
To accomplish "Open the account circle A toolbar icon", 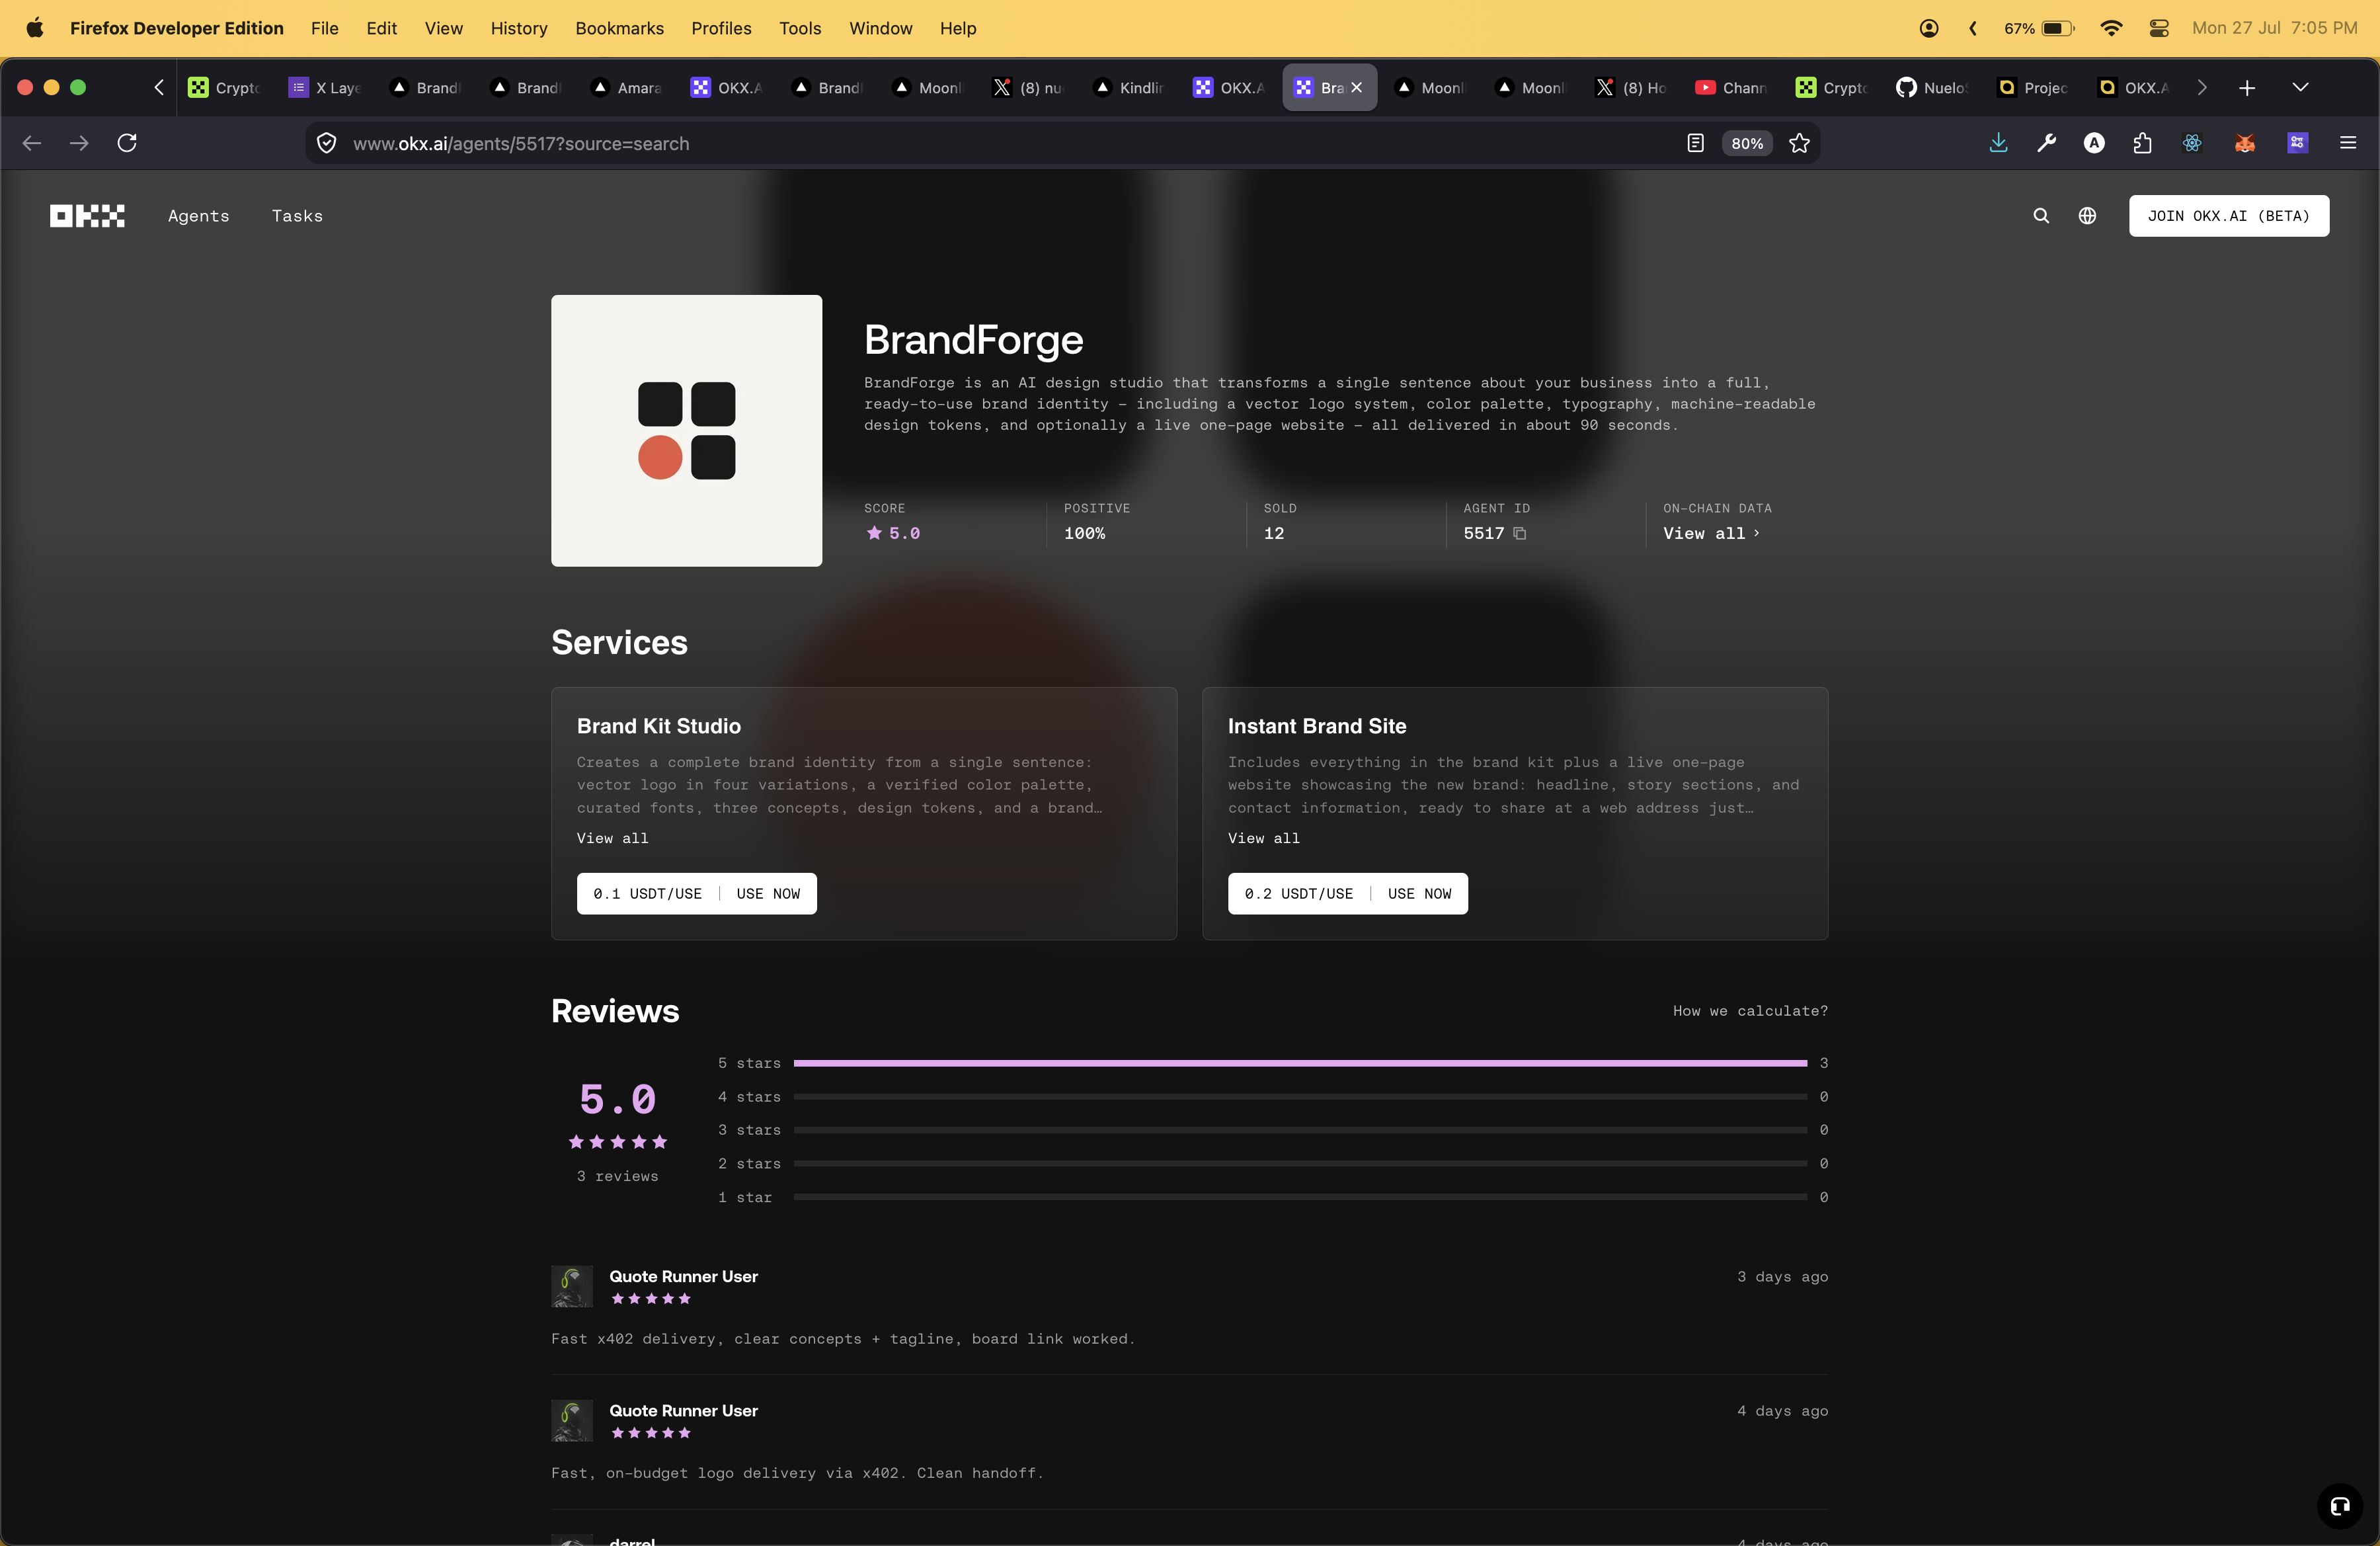I will (x=2094, y=143).
